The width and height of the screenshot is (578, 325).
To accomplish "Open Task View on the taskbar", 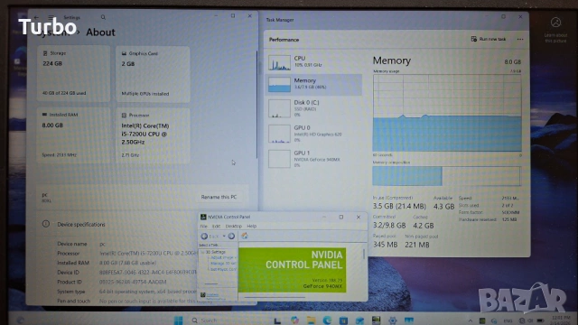I will 277,320.
